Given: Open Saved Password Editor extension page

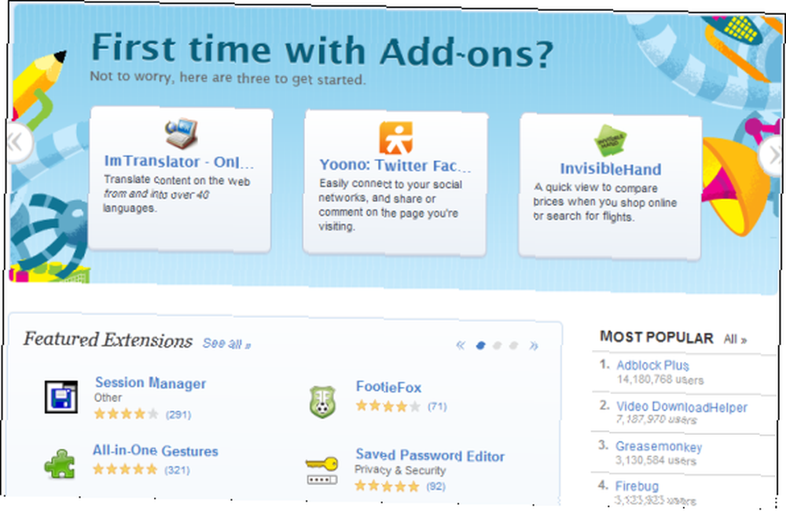Looking at the screenshot, I should [430, 455].
